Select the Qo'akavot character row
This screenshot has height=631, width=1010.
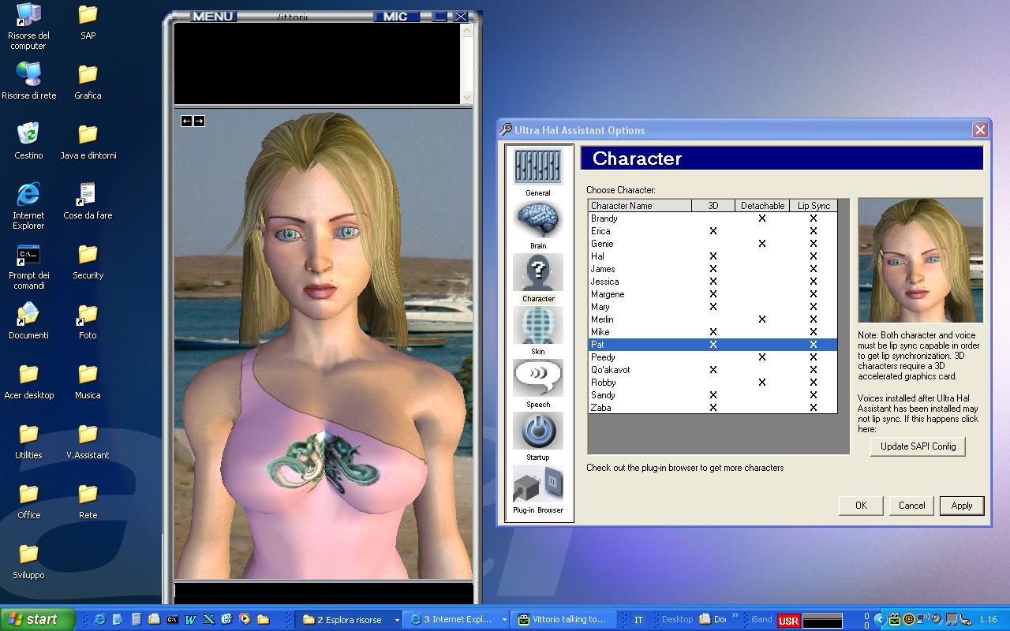coord(712,370)
